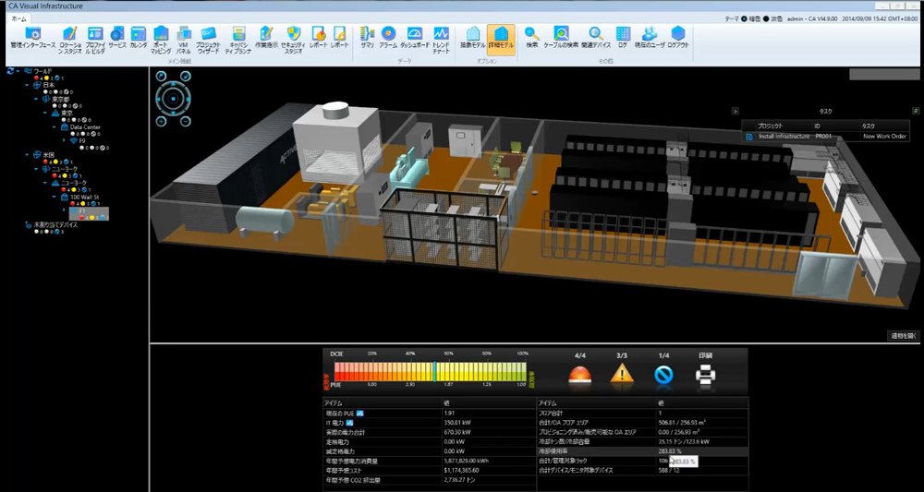
Task: Click the red critical alarm 4/4 icon
Action: (x=580, y=375)
